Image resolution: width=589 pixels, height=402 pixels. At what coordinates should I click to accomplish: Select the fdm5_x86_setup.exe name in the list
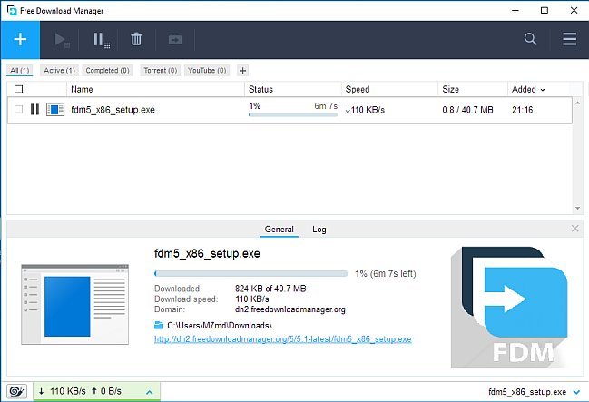coord(113,110)
